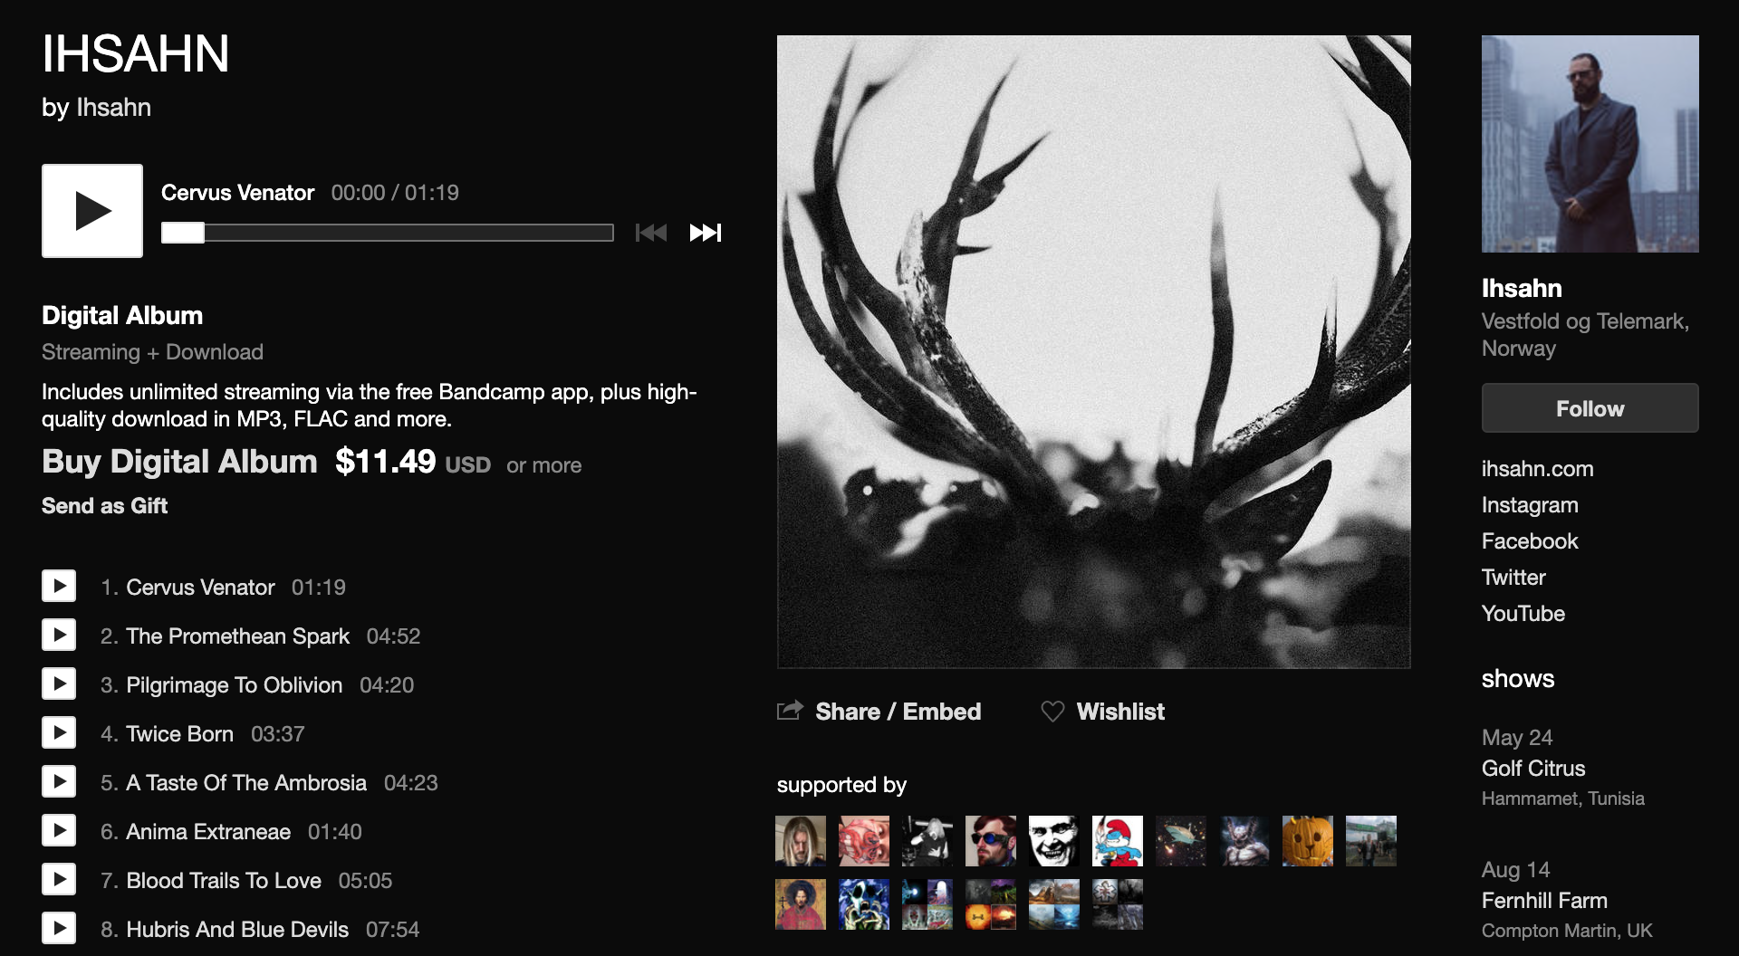Open the black-and-white grinning face supporter avatar

click(x=1054, y=840)
